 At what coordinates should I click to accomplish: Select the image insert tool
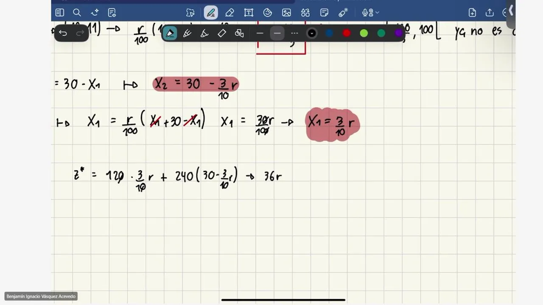[286, 13]
